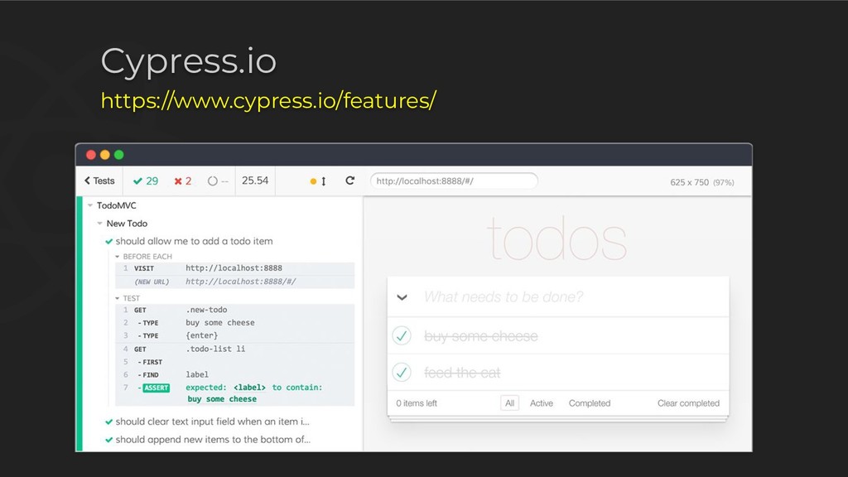Uncheck the 'buy some cheese' todo

coord(402,336)
